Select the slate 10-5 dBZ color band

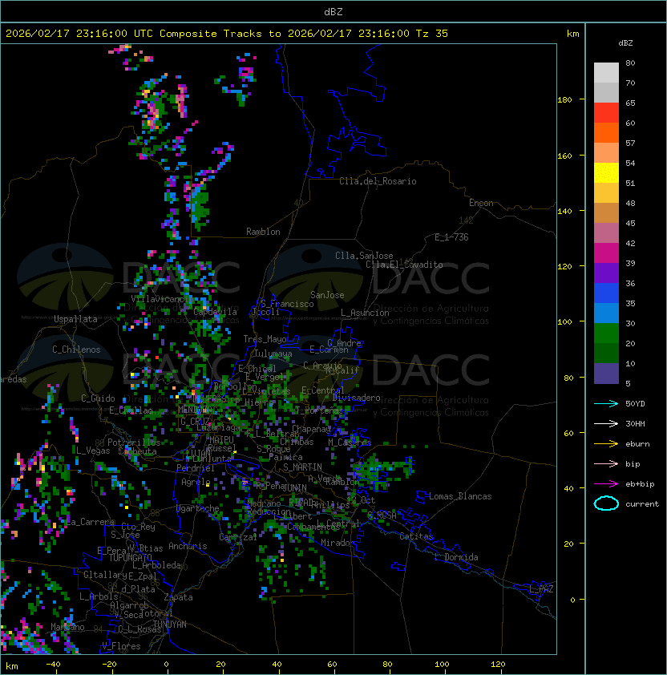click(x=606, y=374)
